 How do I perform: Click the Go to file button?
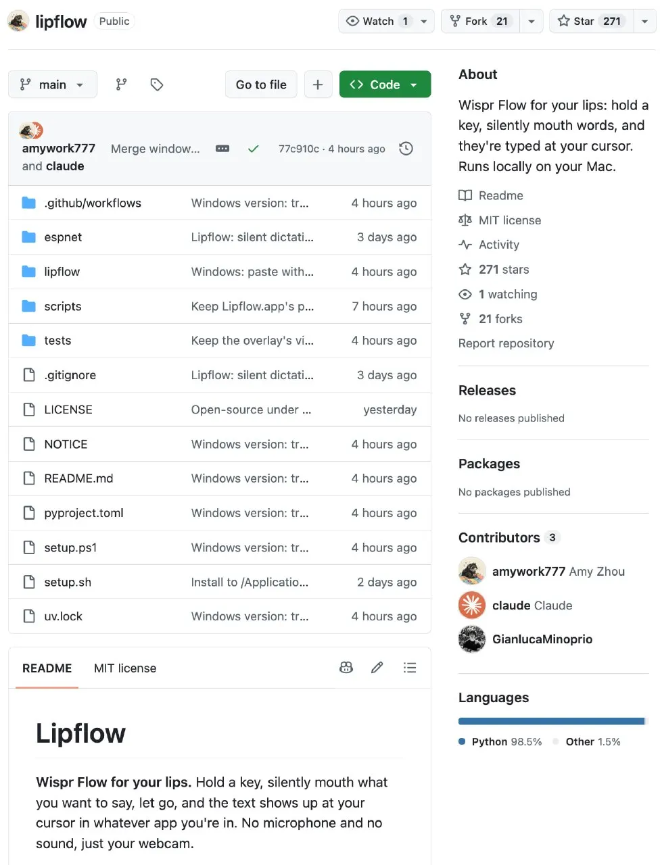[x=261, y=84]
